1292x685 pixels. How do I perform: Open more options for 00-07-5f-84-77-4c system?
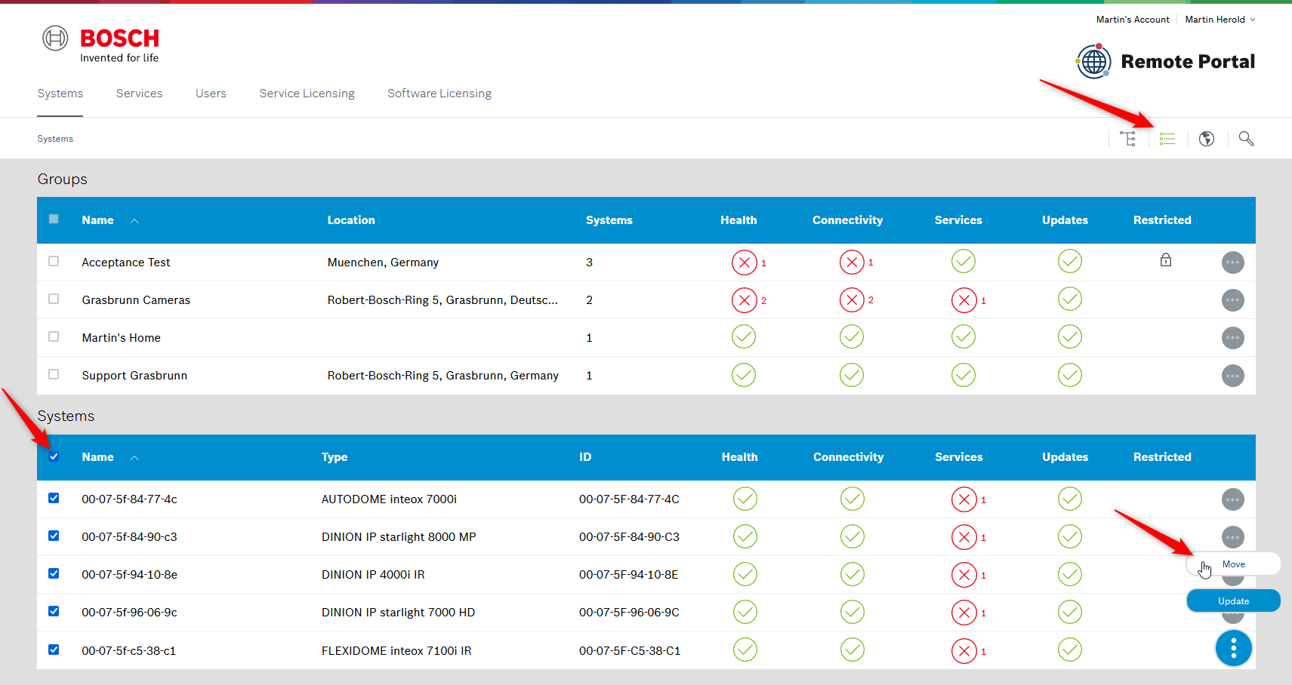(1233, 499)
